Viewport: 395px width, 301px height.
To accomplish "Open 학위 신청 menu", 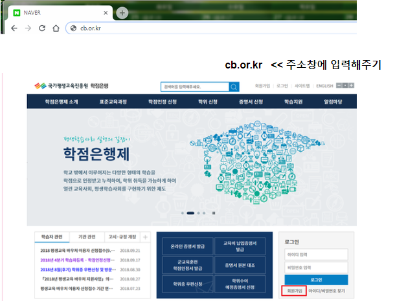I will (208, 102).
